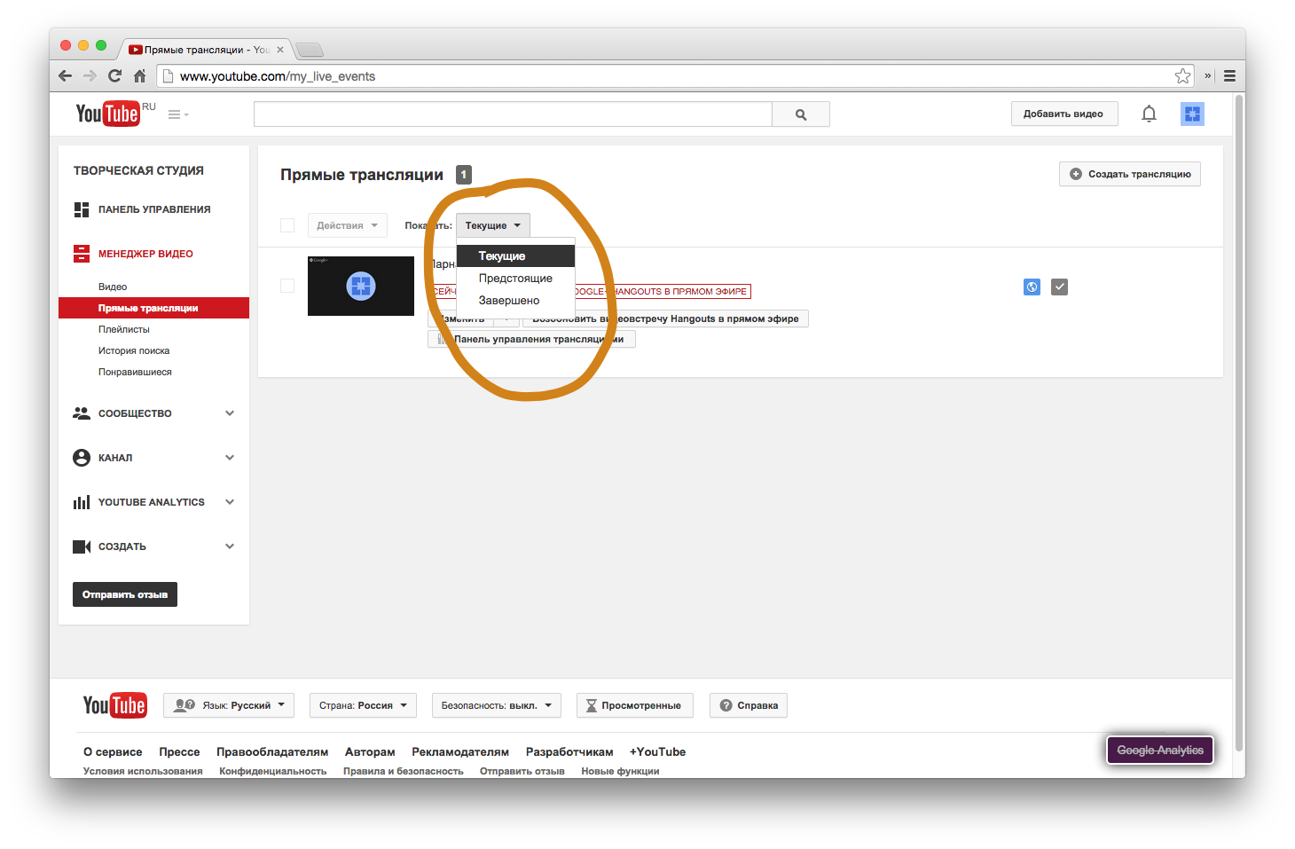Reload the page in browser toolbar
The height and width of the screenshot is (849, 1295).
pos(114,76)
